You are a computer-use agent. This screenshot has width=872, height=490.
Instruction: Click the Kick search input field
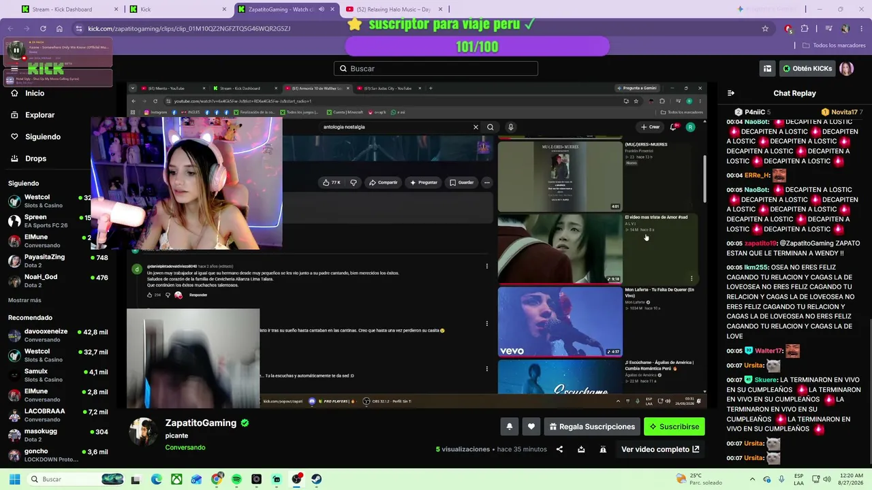pos(436,69)
